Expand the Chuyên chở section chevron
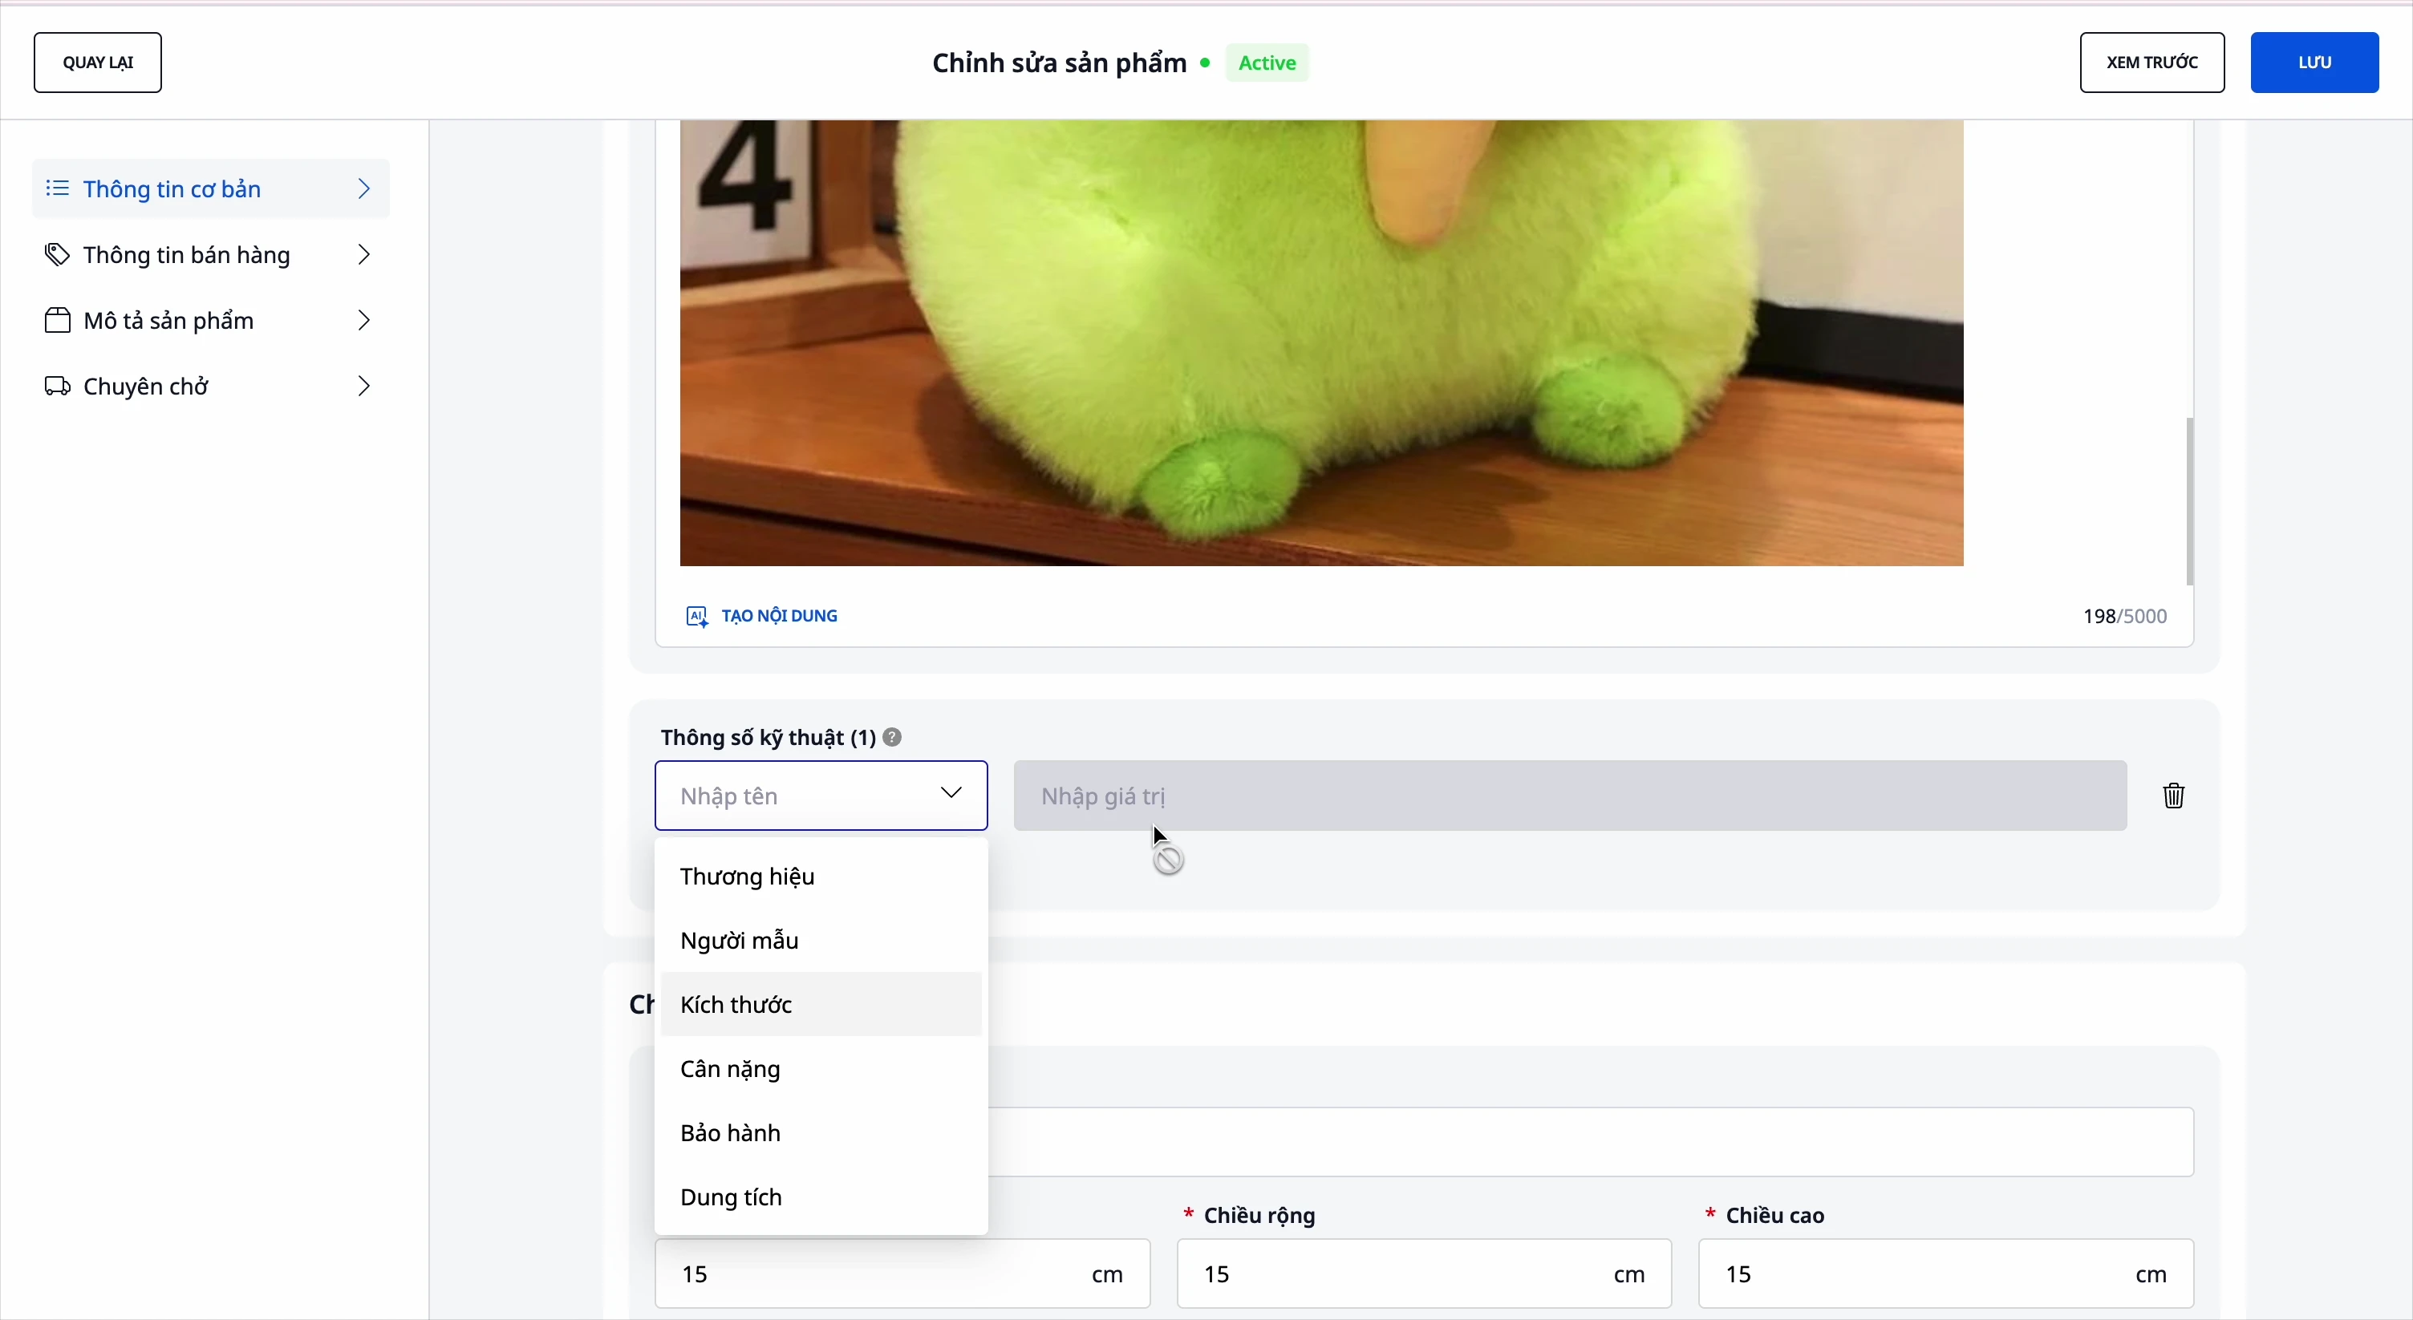 click(x=363, y=387)
